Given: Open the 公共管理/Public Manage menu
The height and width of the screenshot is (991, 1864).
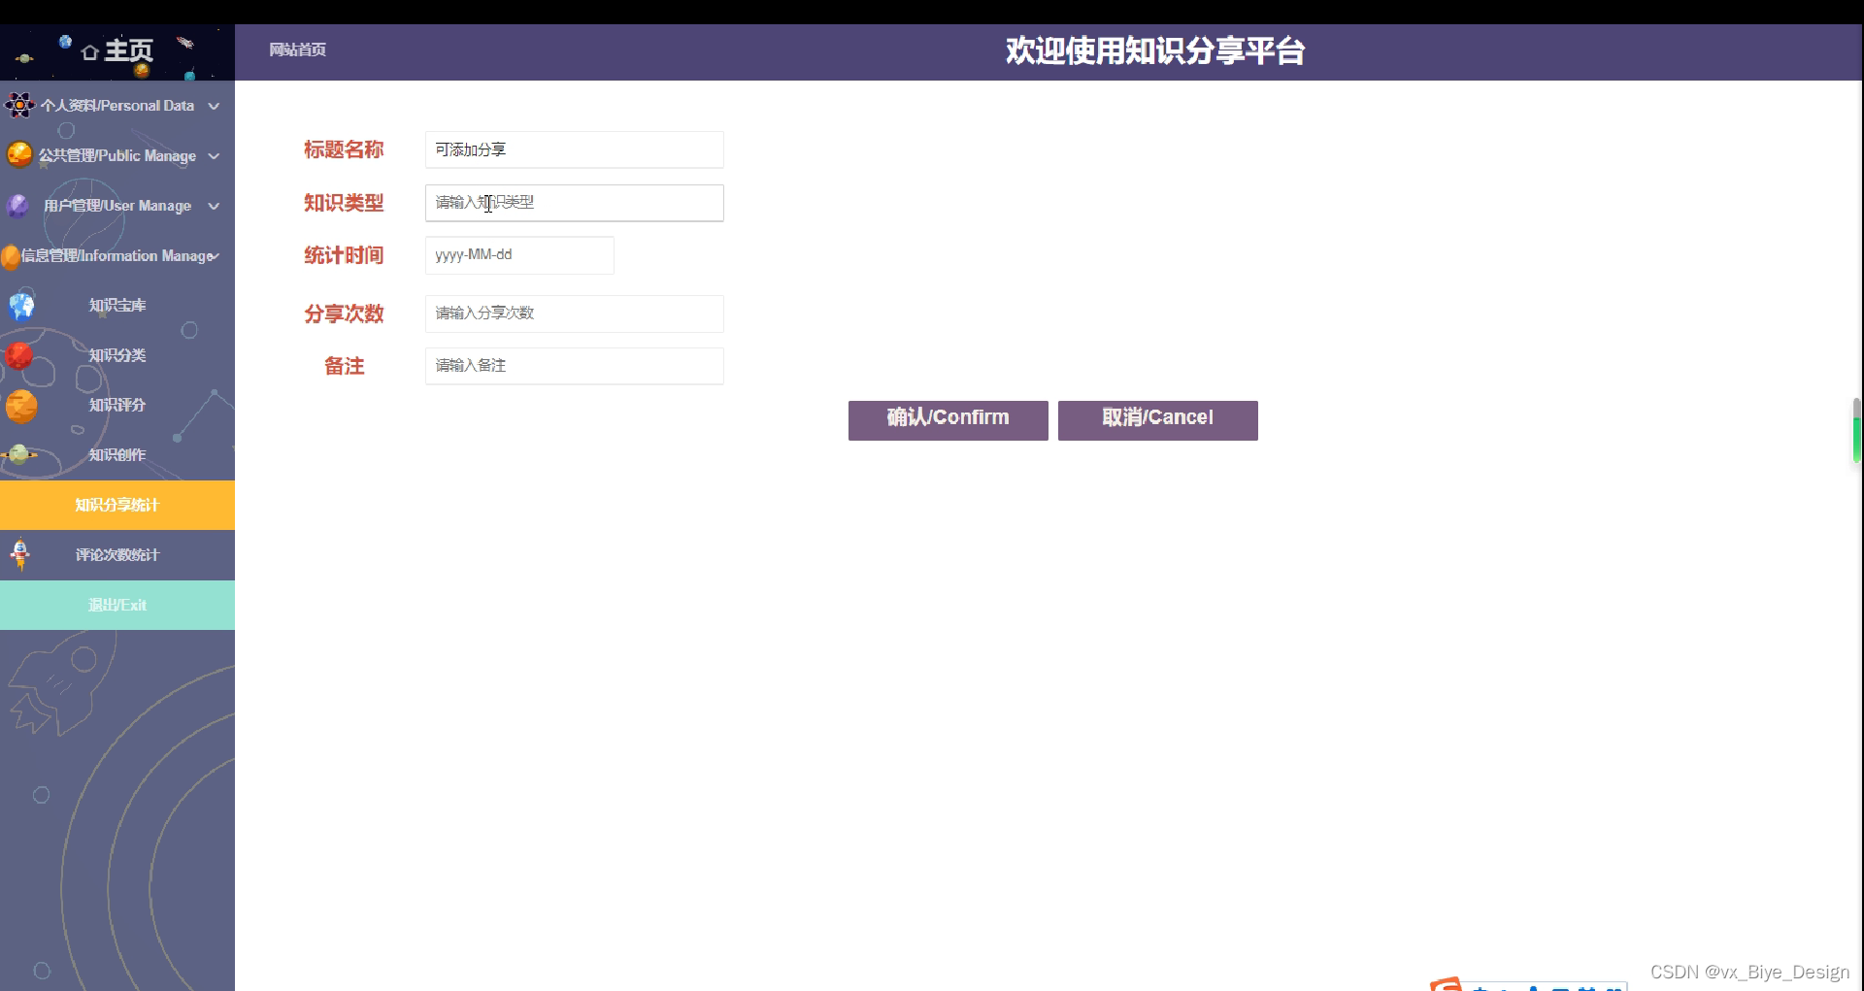Looking at the screenshot, I should pyautogui.click(x=117, y=155).
